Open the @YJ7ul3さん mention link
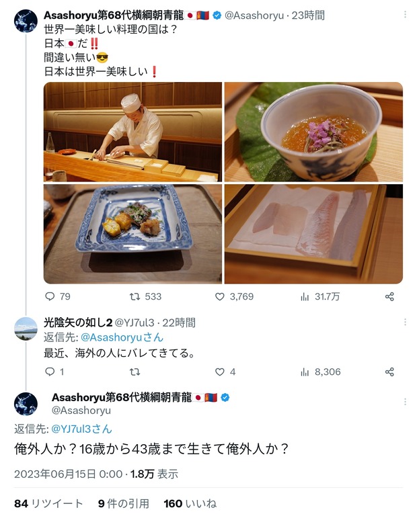Screen dimensions: 417x514 81,429
